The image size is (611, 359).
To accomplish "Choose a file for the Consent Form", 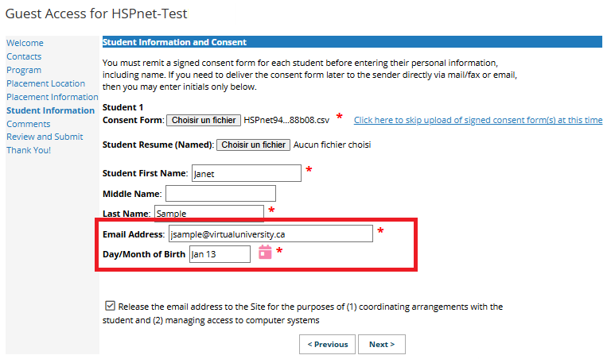I will (x=204, y=120).
